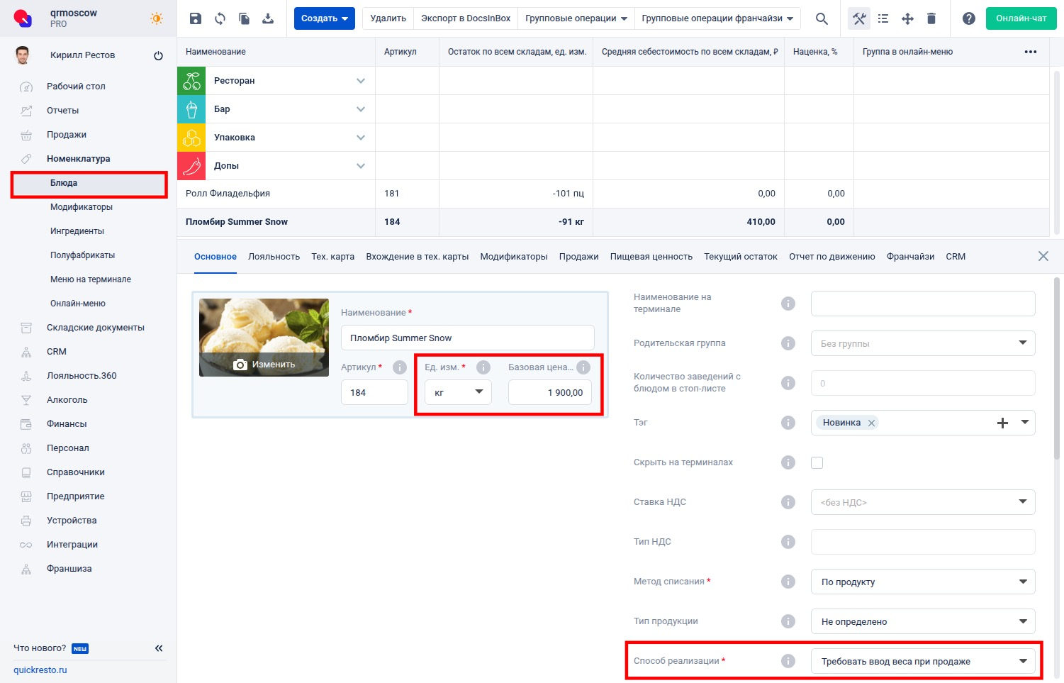Click the move arrows icon in toolbar
Image resolution: width=1064 pixels, height=683 pixels.
(x=907, y=18)
